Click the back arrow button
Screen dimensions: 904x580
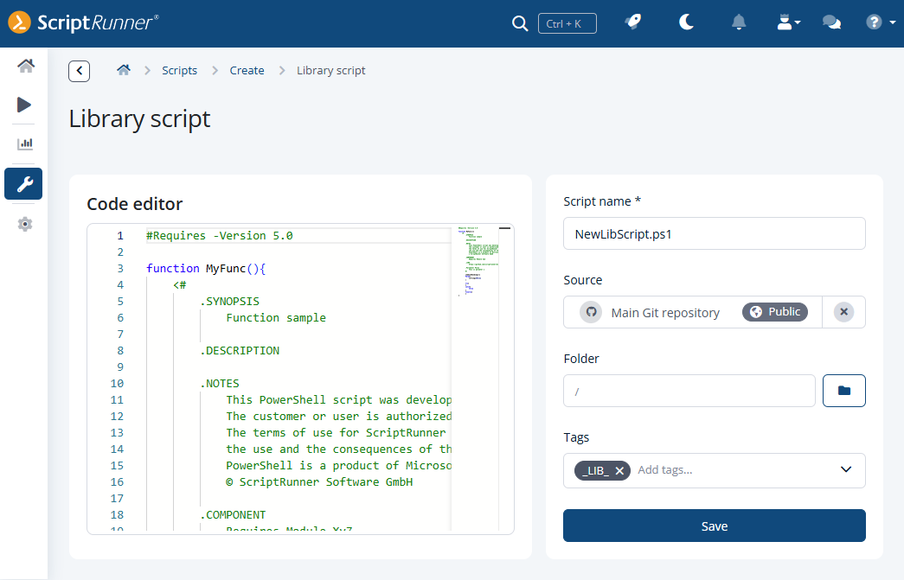pos(79,71)
